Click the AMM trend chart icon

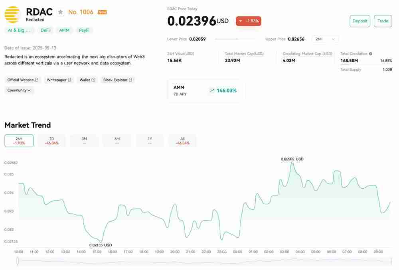point(212,91)
